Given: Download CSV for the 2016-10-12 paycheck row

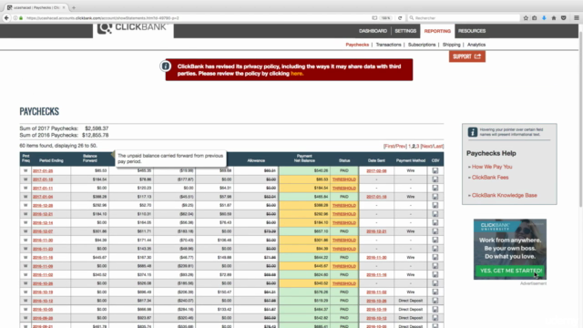Looking at the screenshot, I should (x=435, y=301).
